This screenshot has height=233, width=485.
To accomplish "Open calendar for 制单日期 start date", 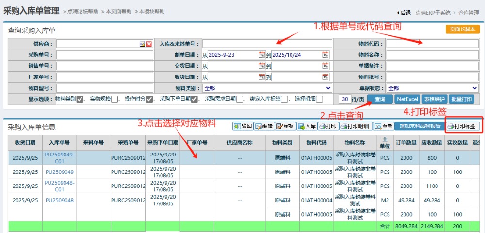I will coord(262,55).
